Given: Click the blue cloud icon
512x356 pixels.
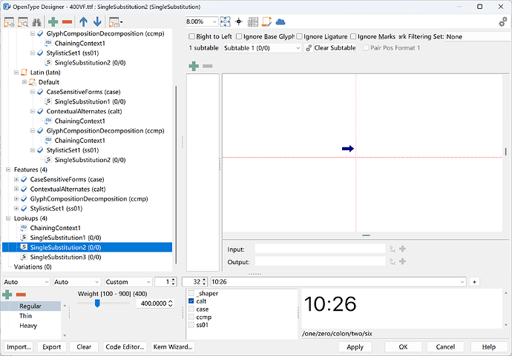Looking at the screenshot, I should [280, 21].
